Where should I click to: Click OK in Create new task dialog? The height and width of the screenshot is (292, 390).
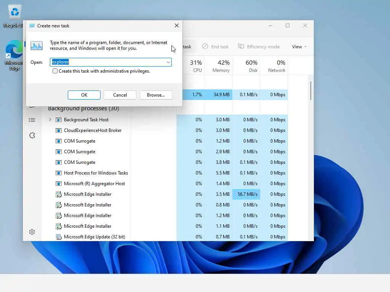click(84, 95)
